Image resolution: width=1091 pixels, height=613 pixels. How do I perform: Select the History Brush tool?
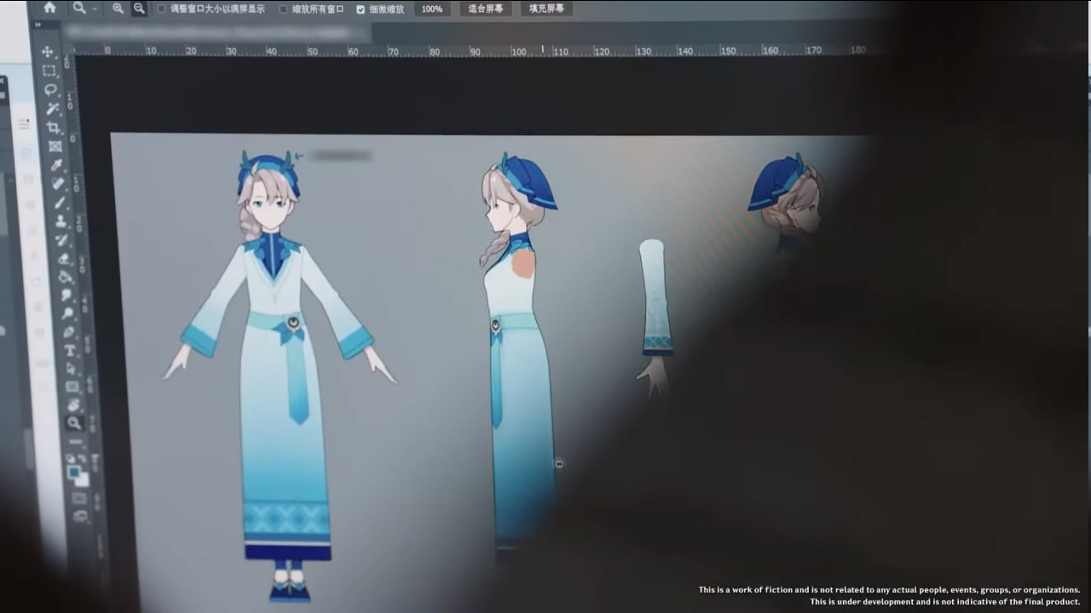[x=61, y=239]
